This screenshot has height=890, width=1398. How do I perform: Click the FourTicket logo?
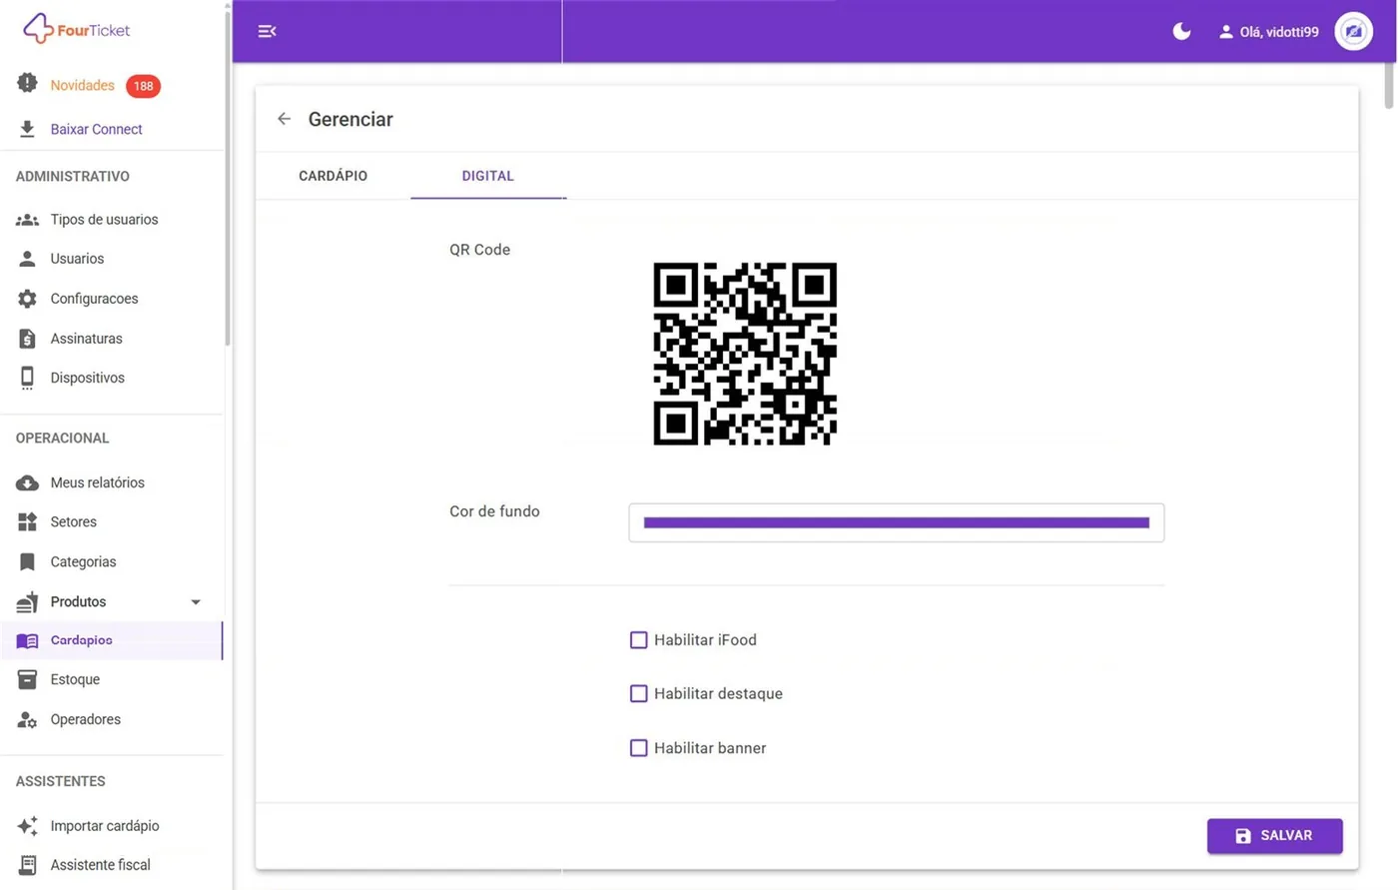pos(76,29)
